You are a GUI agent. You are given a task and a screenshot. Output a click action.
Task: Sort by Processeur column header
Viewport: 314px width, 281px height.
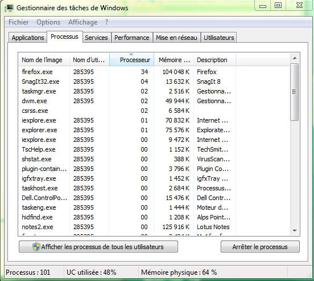click(x=131, y=60)
